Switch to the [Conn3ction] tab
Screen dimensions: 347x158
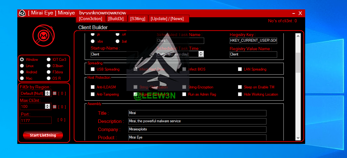click(91, 19)
